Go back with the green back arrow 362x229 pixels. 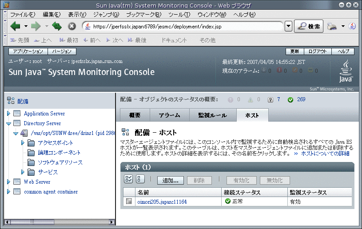(15, 26)
